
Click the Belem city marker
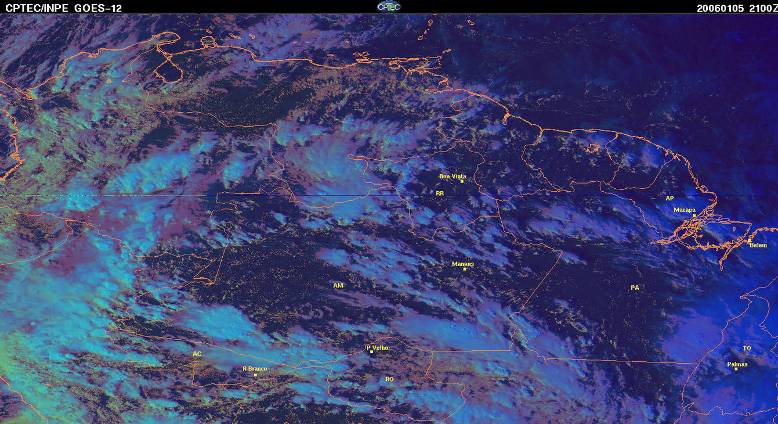point(750,240)
